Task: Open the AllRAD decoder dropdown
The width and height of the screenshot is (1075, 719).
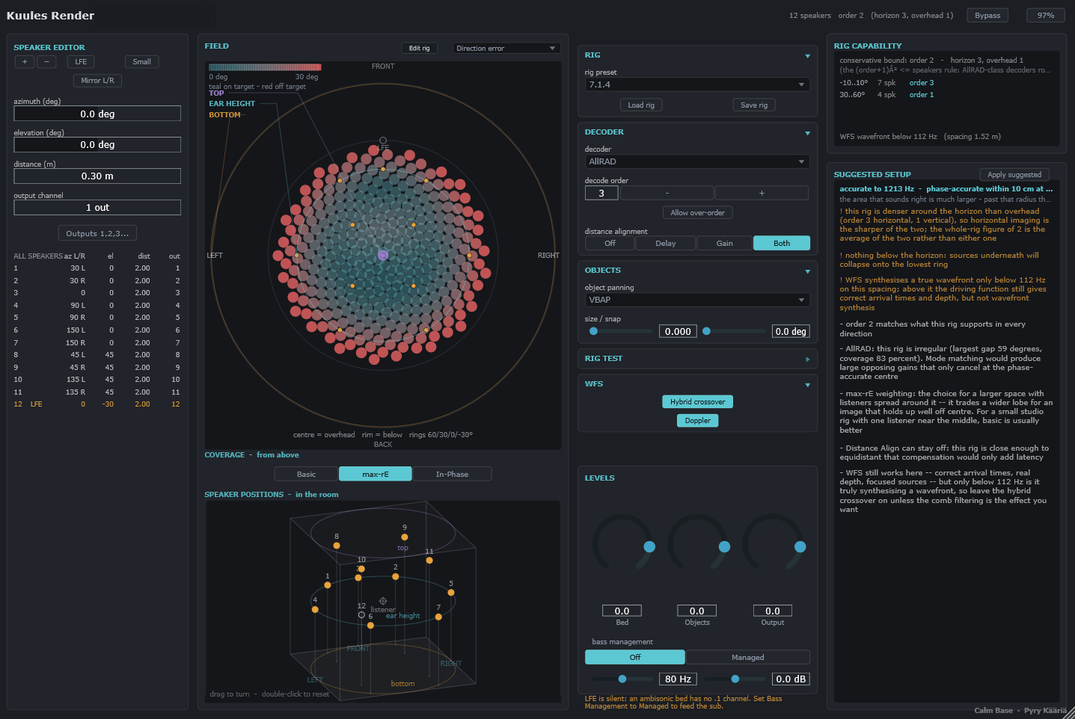Action: tap(697, 161)
